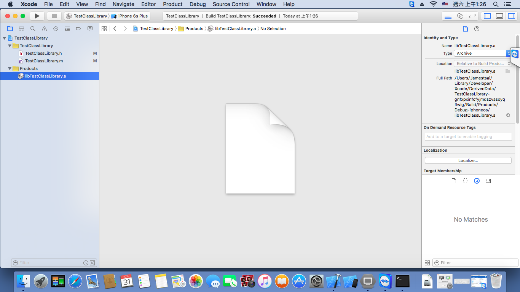Open Spotlight search in menu bar

click(496, 4)
